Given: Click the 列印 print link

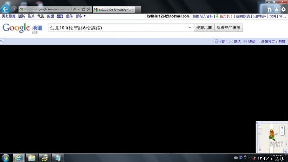Looking at the screenshot, I should (220, 41).
